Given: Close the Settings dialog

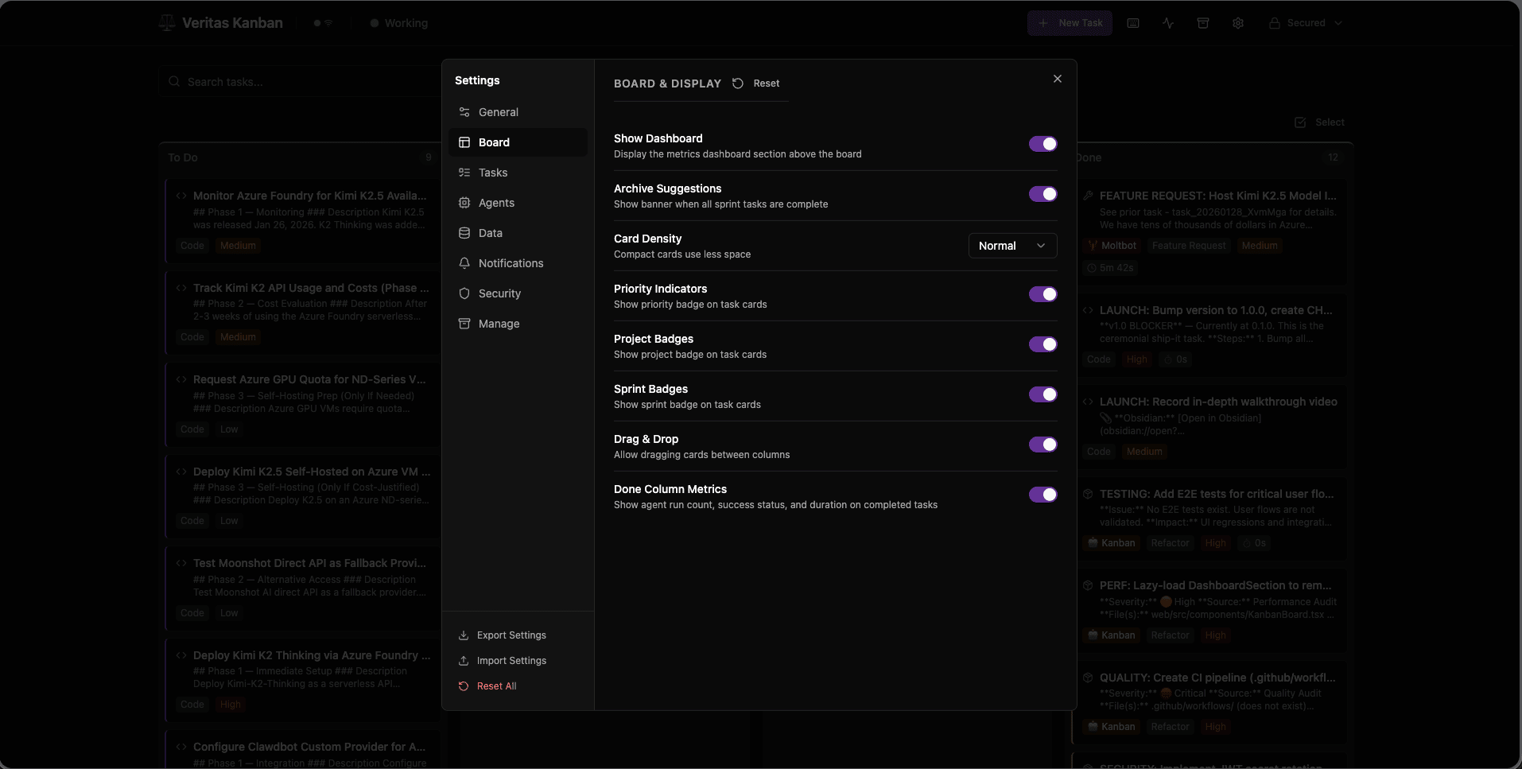Looking at the screenshot, I should point(1057,79).
